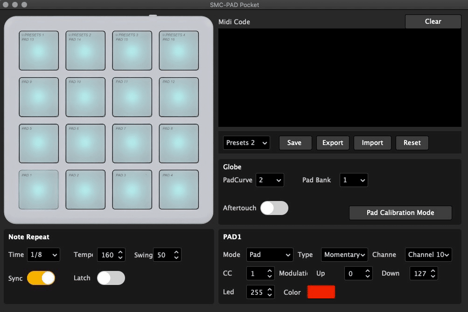Tap PAD 1 on the pad grid
The image size is (468, 312).
point(39,189)
